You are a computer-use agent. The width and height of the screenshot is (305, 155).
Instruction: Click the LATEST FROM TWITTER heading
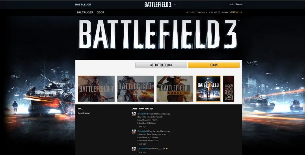pyautogui.click(x=142, y=109)
